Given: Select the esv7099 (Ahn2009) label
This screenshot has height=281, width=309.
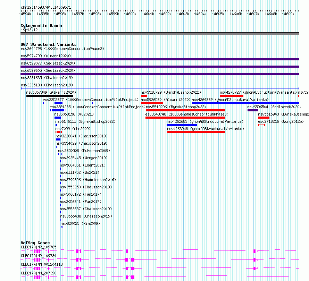Looking at the screenshot, I should (73, 129).
